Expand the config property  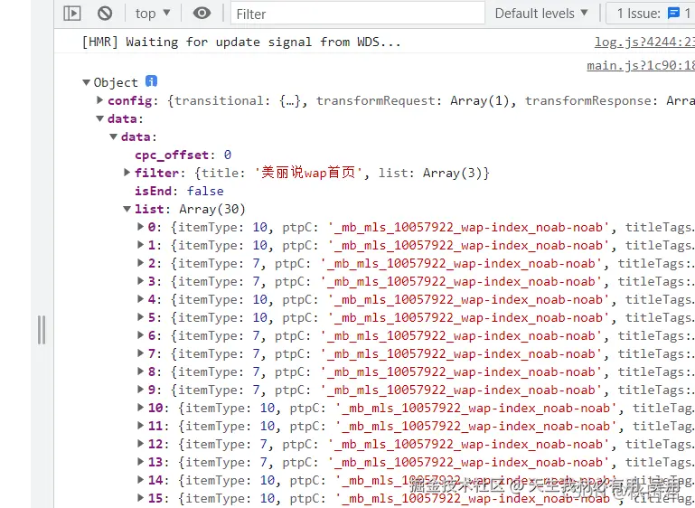(100, 100)
